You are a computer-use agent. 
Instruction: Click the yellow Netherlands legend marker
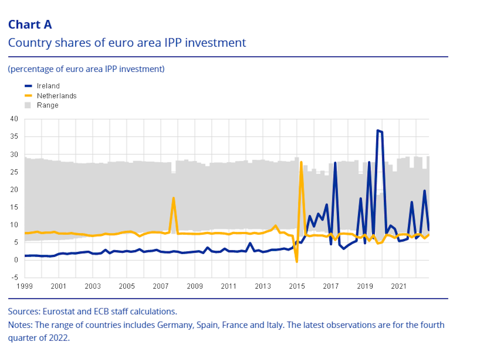[28, 96]
